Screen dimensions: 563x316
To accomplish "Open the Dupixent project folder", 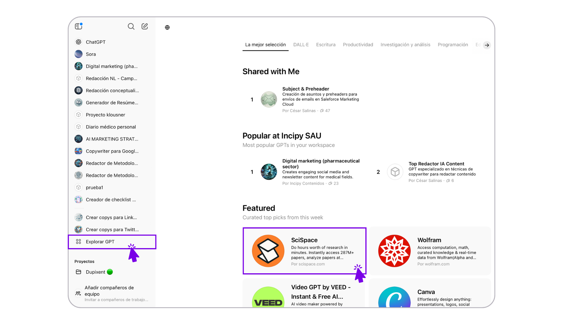I will [112, 272].
